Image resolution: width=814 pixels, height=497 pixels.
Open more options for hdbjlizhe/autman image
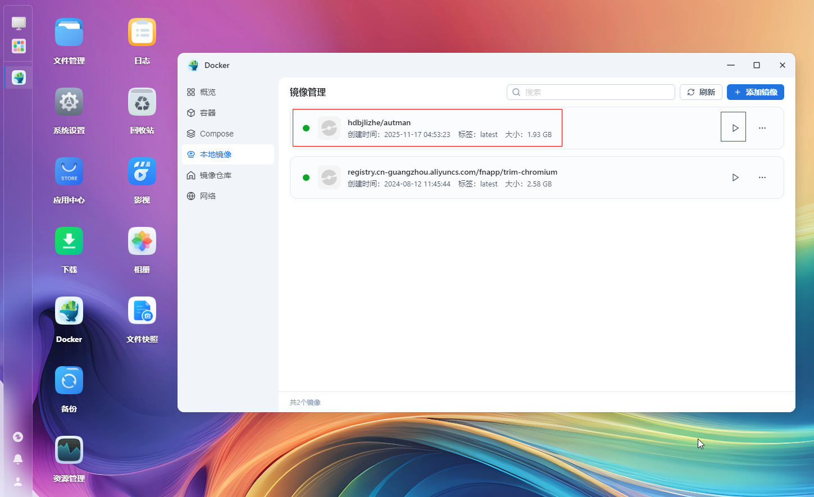point(762,128)
